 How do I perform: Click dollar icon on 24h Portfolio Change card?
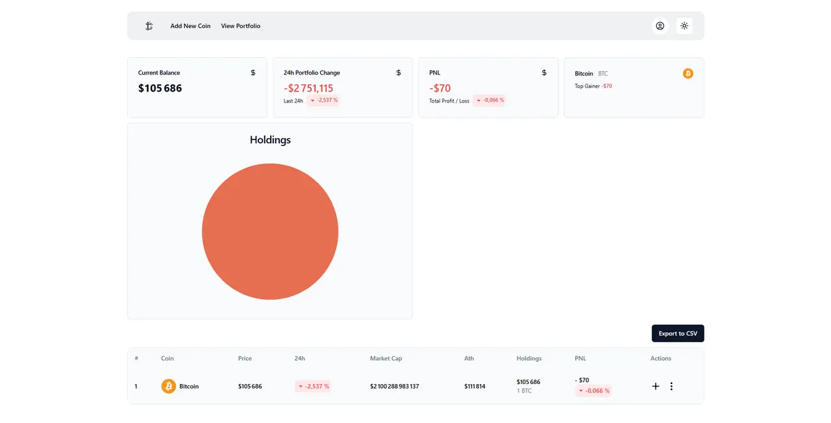click(x=399, y=73)
